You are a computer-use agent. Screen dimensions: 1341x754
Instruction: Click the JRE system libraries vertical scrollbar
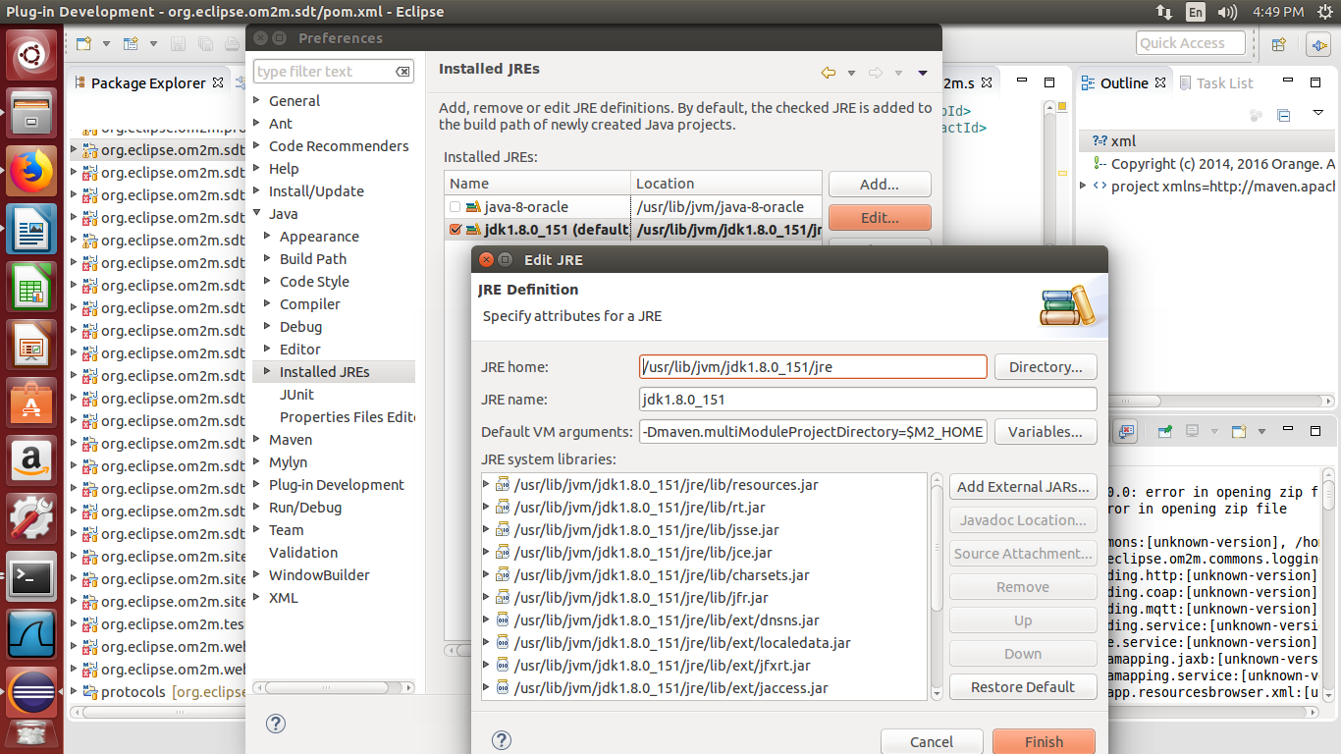coord(937,586)
